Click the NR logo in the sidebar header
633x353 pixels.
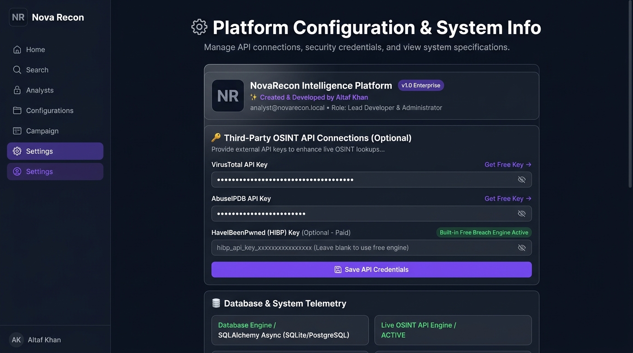pyautogui.click(x=18, y=17)
